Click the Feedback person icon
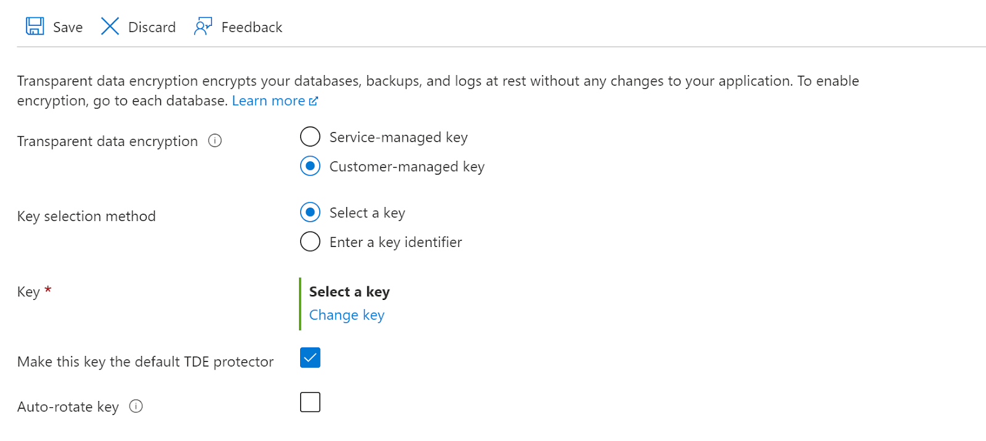 pos(203,26)
